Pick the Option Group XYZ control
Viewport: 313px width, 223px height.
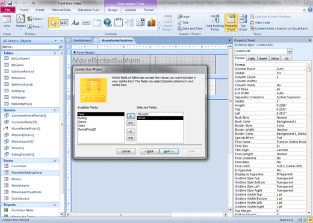[119, 22]
